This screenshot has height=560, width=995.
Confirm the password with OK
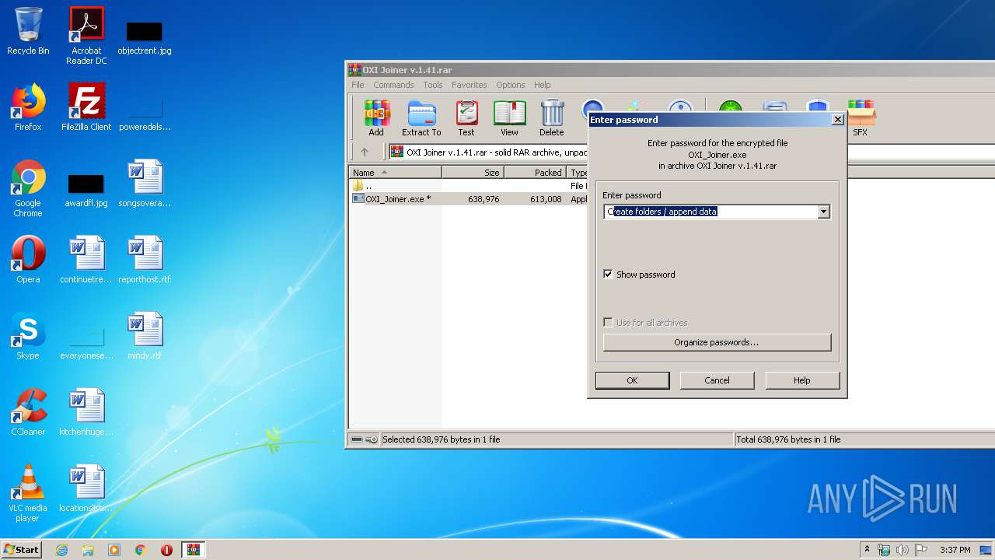click(632, 380)
